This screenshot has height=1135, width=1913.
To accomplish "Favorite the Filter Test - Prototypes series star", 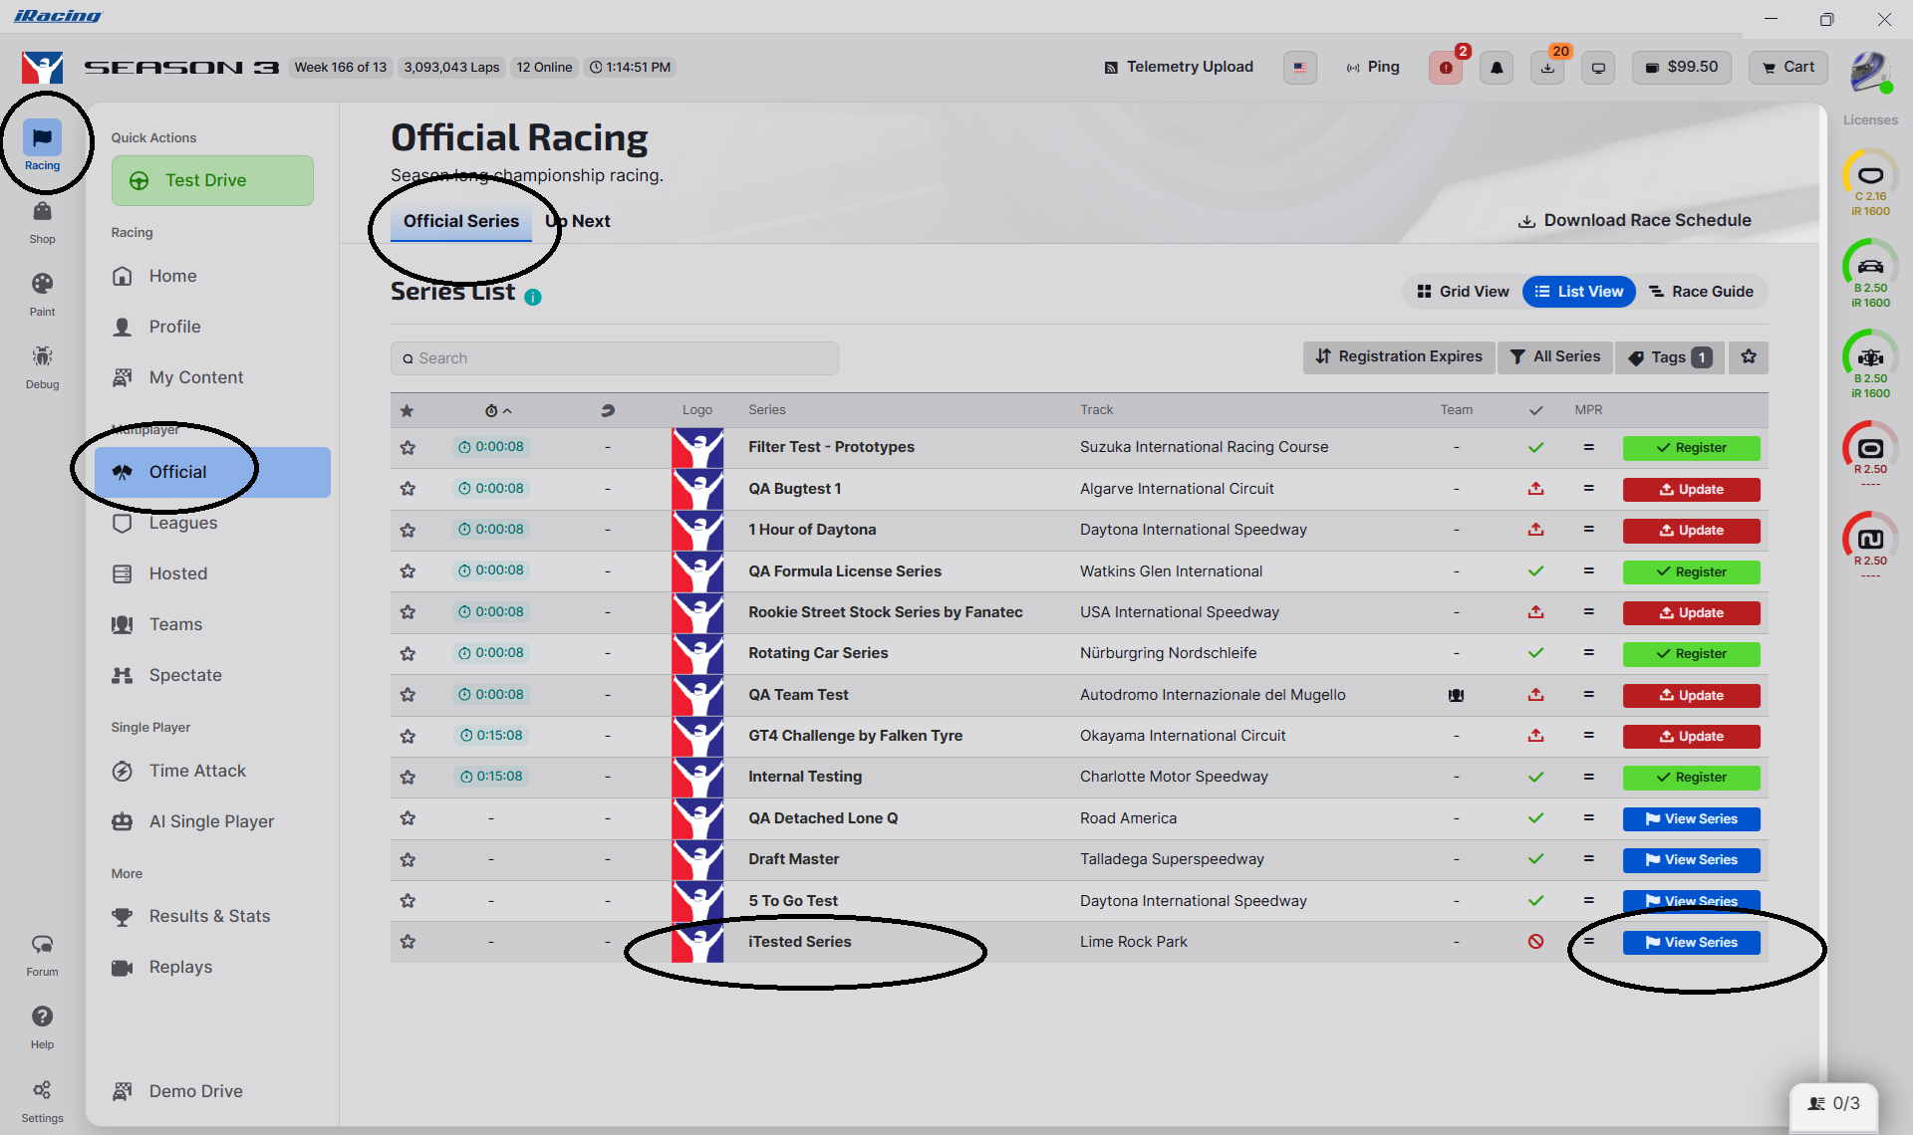I will click(408, 448).
